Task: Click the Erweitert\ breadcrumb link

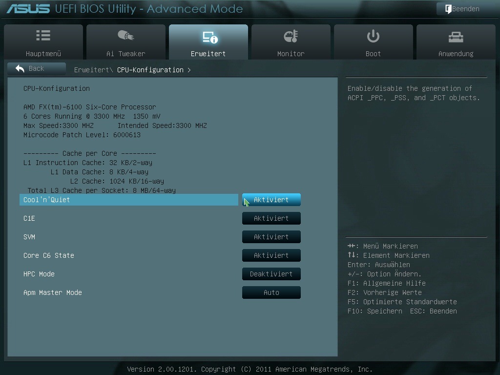Action: tap(93, 70)
